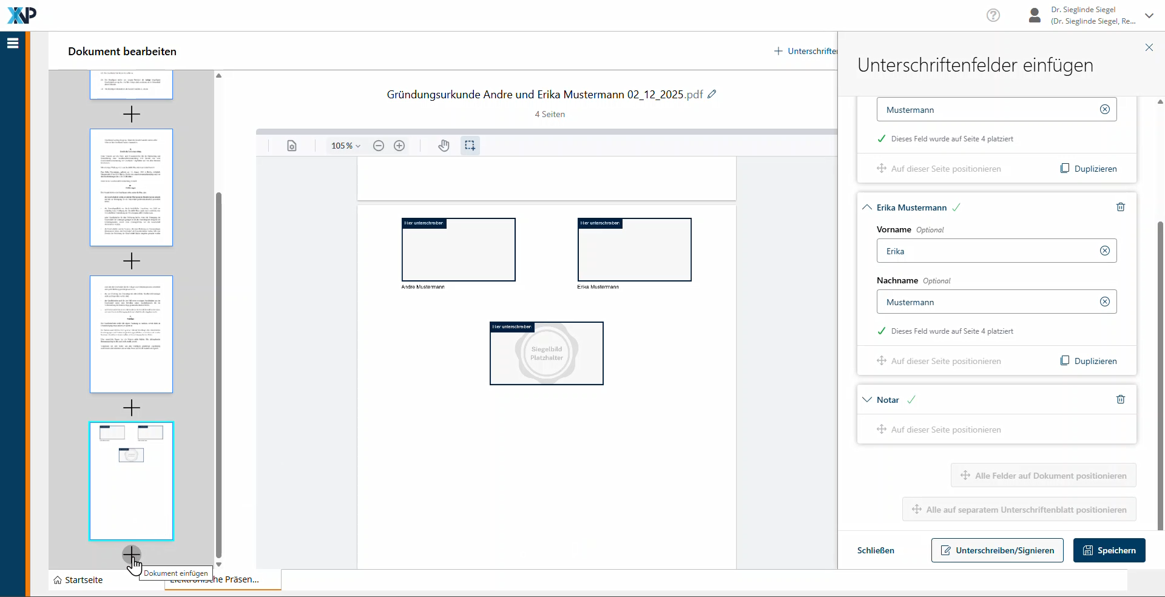The height and width of the screenshot is (597, 1165).
Task: Click Duplizieren for Erika Mustermann
Action: [x=1089, y=361]
